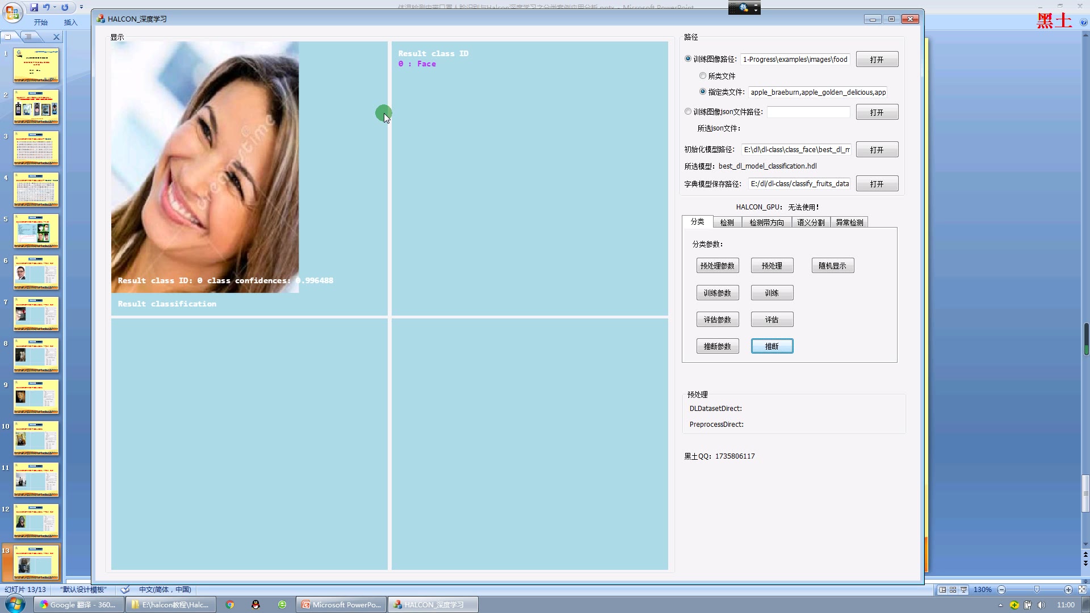Adjust the PowerPoint zoom slider handle
Screen dimensions: 1090x613
1037,590
